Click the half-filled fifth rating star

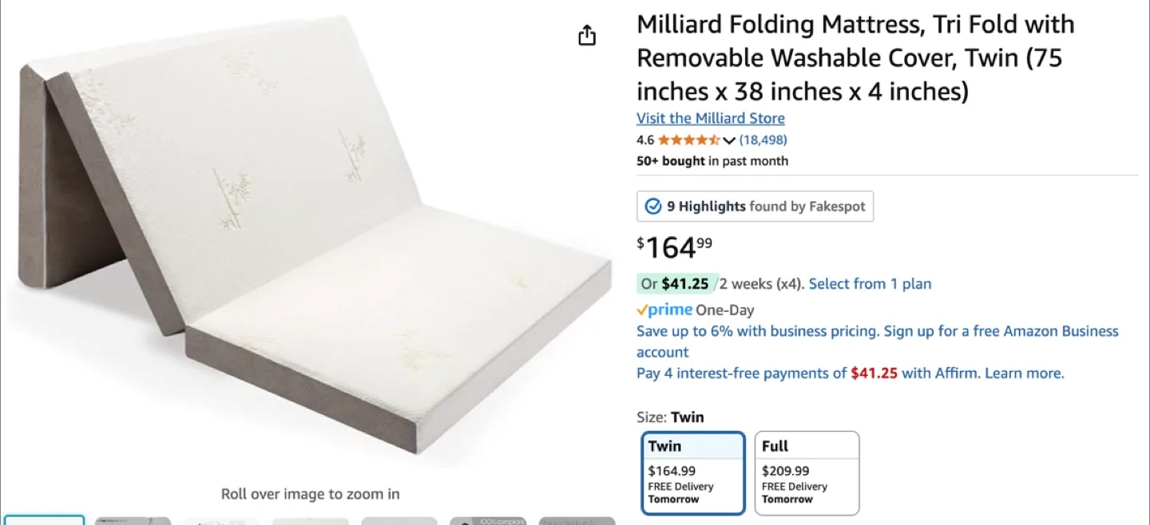click(713, 139)
